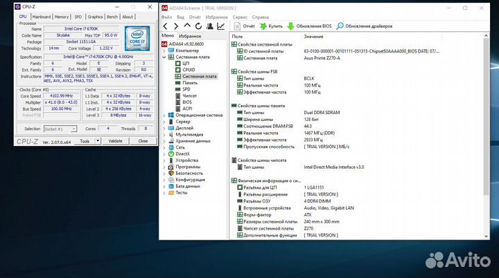Click the CPU-Z Validate button
499x278 pixels.
click(x=115, y=141)
